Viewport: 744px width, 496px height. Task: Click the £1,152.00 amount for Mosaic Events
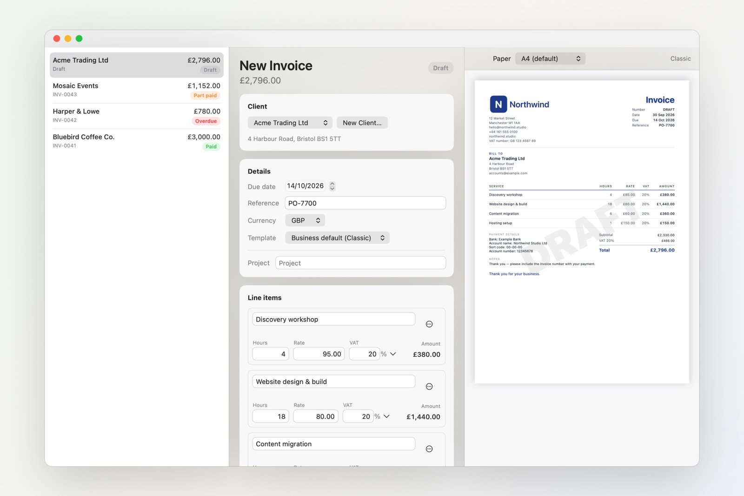click(204, 86)
